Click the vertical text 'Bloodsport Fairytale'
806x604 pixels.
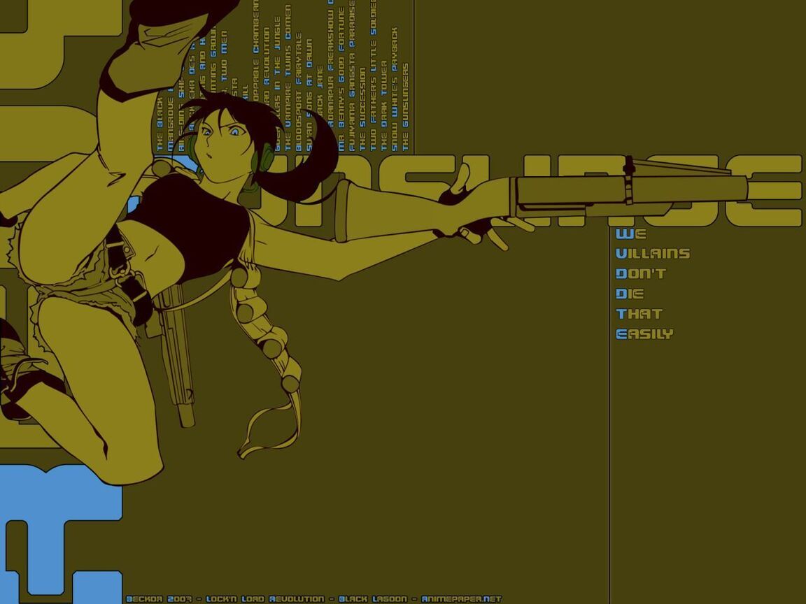298,92
